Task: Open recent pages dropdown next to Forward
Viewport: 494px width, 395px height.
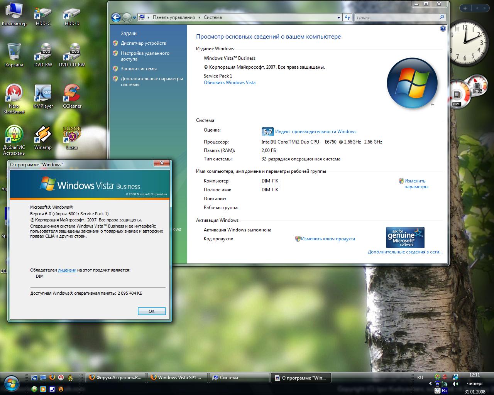Action: coord(134,18)
